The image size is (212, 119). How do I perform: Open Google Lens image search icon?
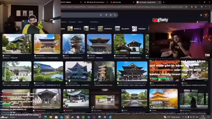(111, 15)
